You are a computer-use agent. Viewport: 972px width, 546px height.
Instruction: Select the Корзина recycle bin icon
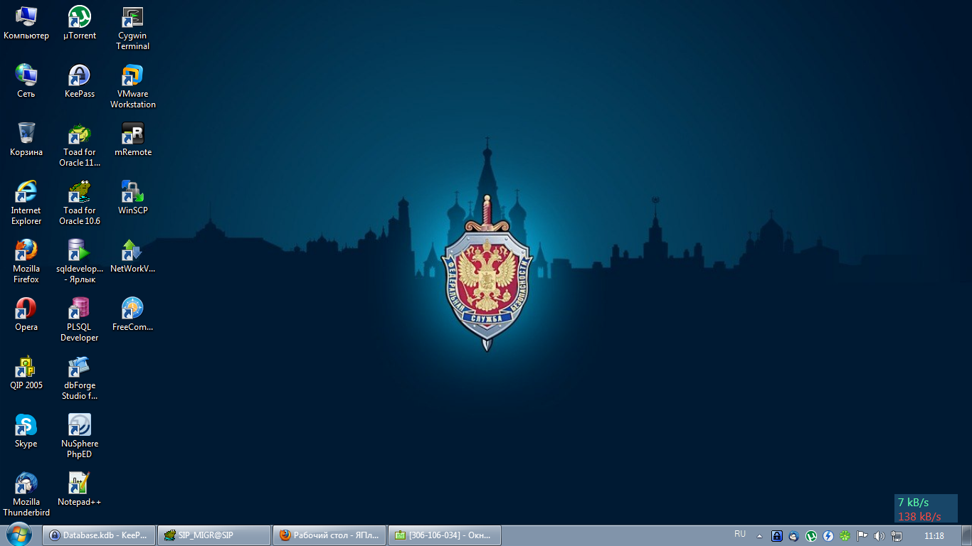[x=26, y=139]
